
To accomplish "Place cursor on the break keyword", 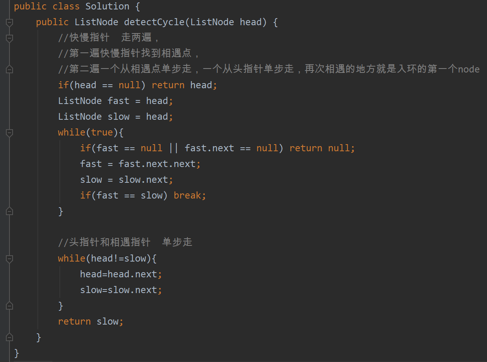I will pyautogui.click(x=187, y=195).
